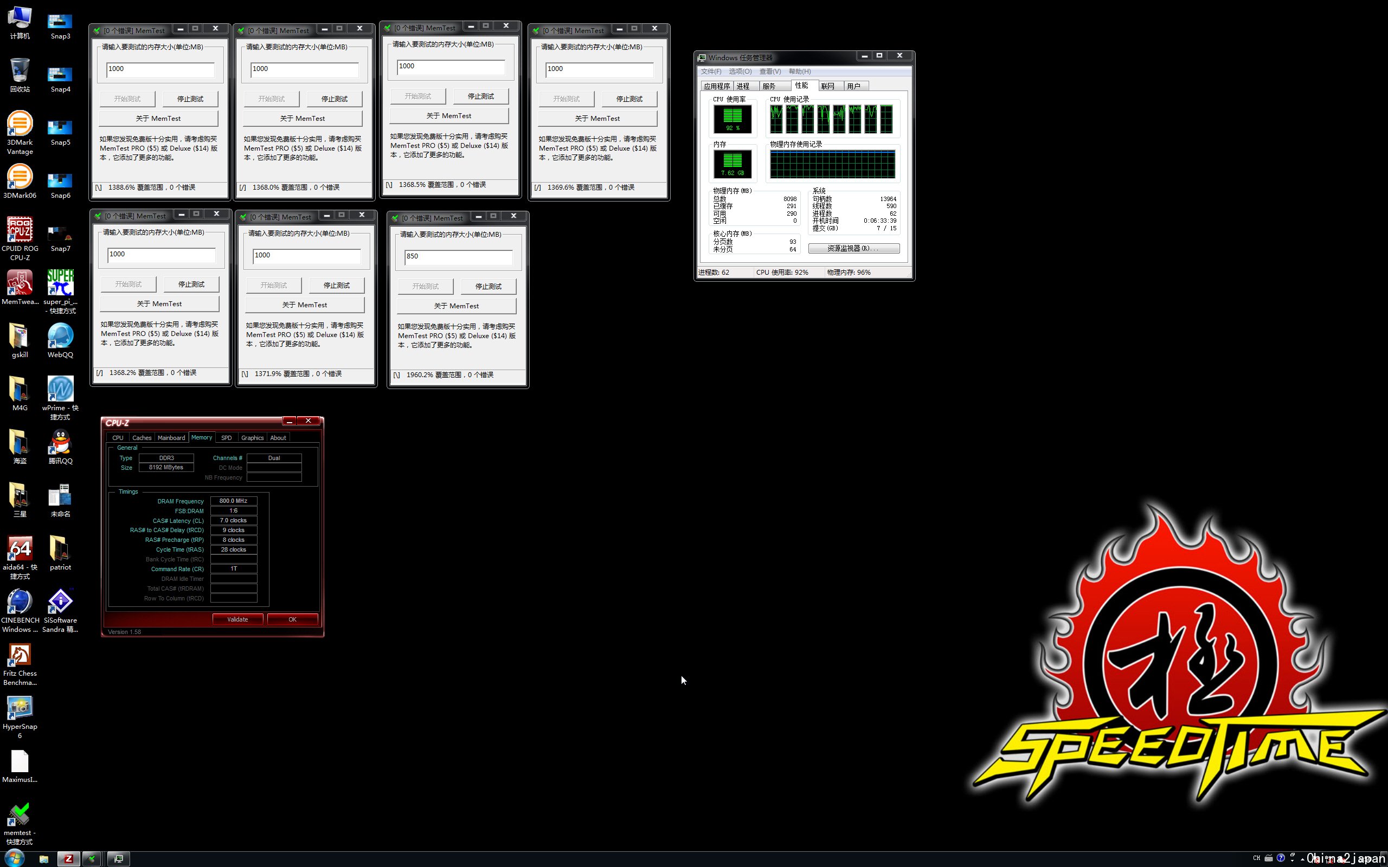Open the 查看(V) menu in Task Manager

point(770,71)
